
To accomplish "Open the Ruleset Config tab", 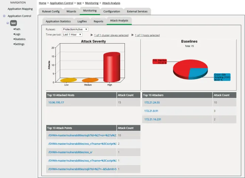I will click(51, 11).
